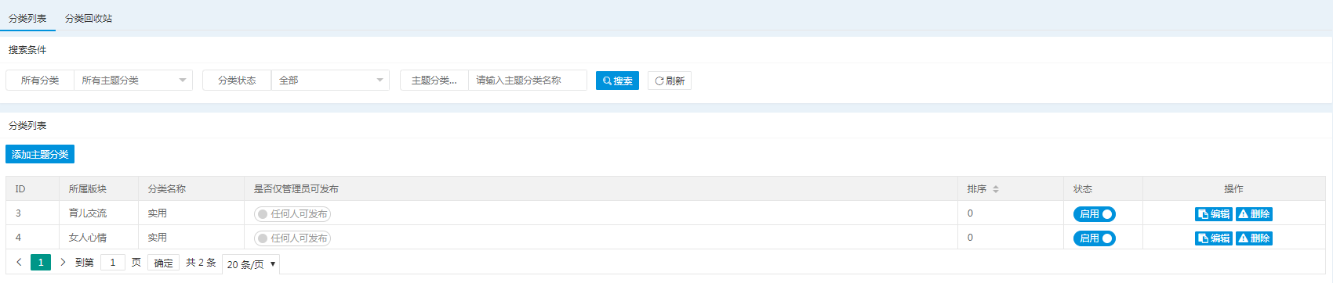Click the 请输入主题分类名称 input field
Image resolution: width=1333 pixels, height=283 pixels.
click(x=528, y=81)
